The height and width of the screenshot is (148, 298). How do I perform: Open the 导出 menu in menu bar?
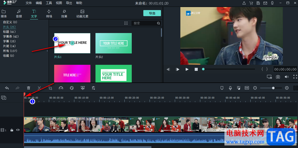click(x=69, y=3)
